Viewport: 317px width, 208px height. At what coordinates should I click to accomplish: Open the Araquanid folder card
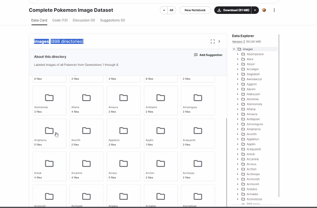click(x=198, y=134)
